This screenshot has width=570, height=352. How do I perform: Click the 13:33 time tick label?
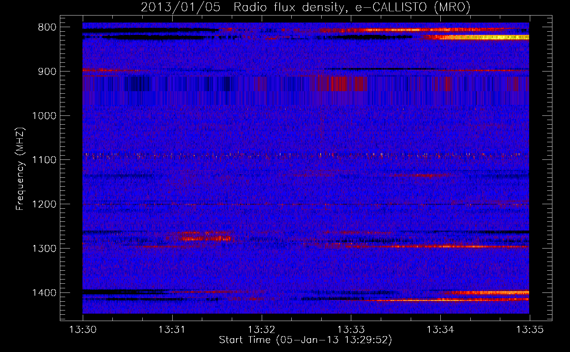(351, 330)
